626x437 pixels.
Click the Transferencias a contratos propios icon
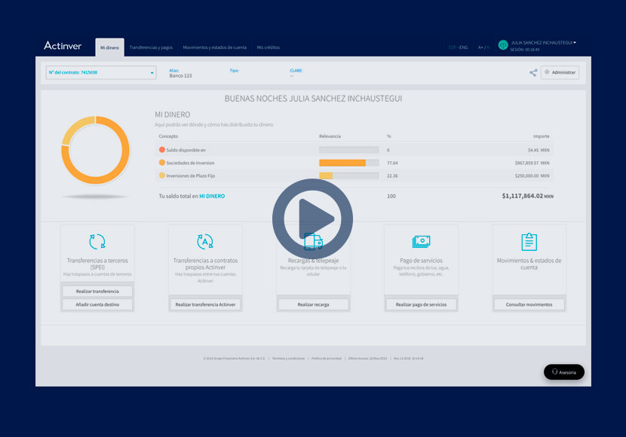(x=205, y=242)
